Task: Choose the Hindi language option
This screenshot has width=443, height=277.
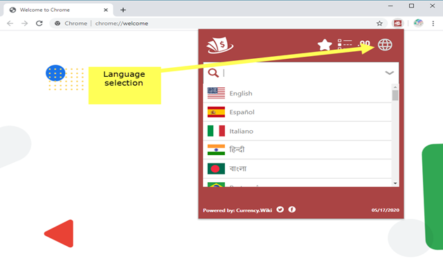Action: (x=297, y=150)
